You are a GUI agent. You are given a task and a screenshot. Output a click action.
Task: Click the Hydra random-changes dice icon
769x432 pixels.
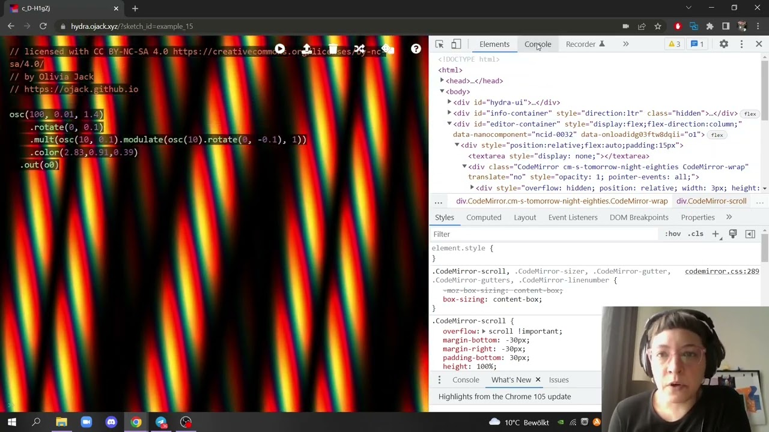click(x=388, y=49)
